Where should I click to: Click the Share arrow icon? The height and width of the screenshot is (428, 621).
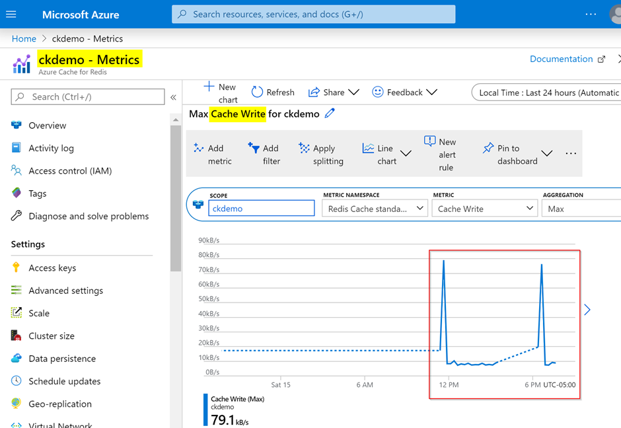click(314, 92)
